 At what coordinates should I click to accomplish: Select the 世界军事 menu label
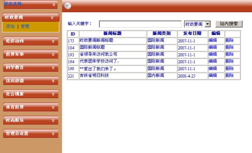(15, 54)
